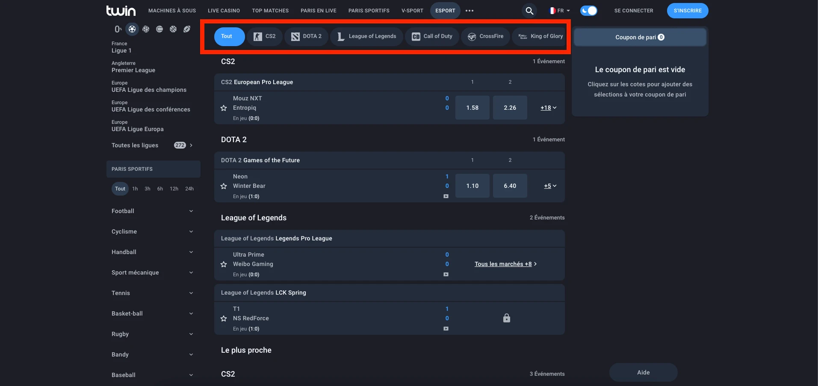Image resolution: width=818 pixels, height=386 pixels.
Task: Open Toutes les ligues (272)
Action: pyautogui.click(x=152, y=145)
